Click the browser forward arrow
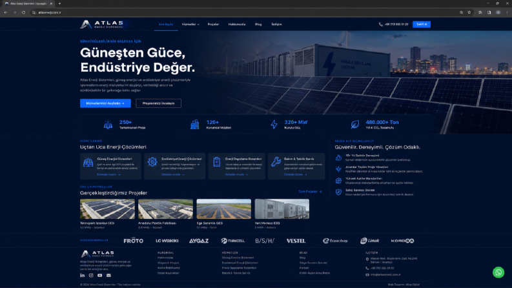 pyautogui.click(x=15, y=12)
